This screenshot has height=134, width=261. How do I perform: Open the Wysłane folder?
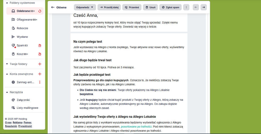tap(22, 37)
